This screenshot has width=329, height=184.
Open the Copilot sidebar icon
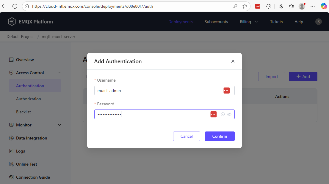tap(324, 6)
